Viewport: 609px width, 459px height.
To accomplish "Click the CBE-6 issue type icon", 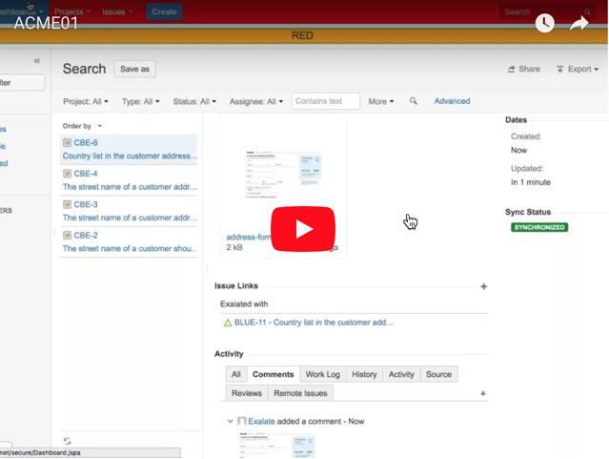I will tap(68, 143).
